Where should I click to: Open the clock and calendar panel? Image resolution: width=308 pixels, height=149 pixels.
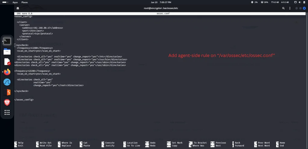(x=161, y=2)
